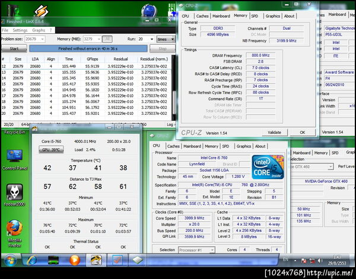Switch to the LinX checkmark taskbar button
356x279 pixels.
point(117,260)
